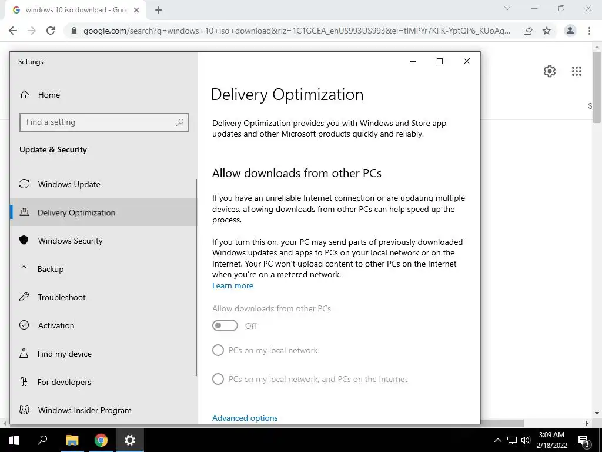Select the For developers tools icon
The image size is (602, 452).
pyautogui.click(x=24, y=381)
